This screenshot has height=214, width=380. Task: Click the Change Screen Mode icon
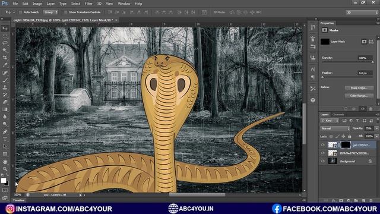click(5, 198)
